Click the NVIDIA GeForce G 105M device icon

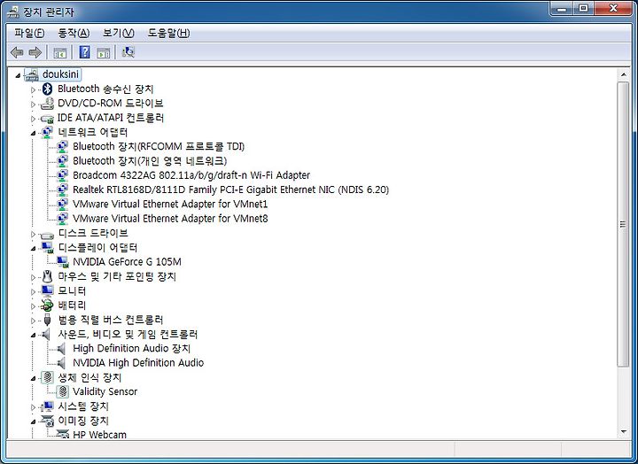pyautogui.click(x=63, y=262)
